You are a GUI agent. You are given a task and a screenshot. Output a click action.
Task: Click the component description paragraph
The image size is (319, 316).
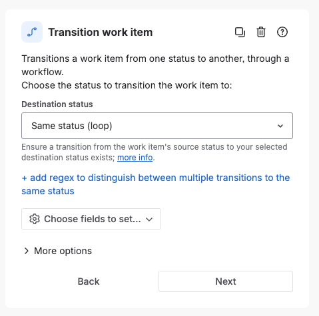155,72
